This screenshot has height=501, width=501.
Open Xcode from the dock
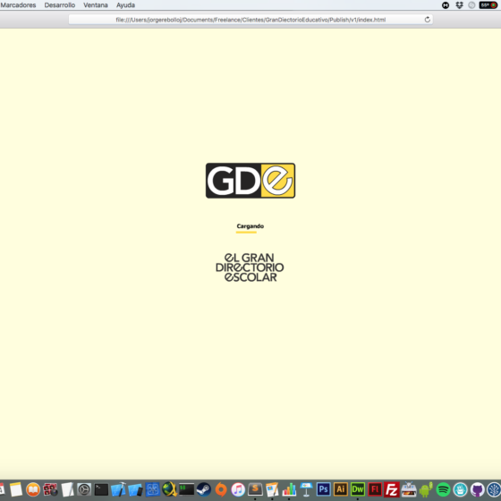[x=118, y=489]
